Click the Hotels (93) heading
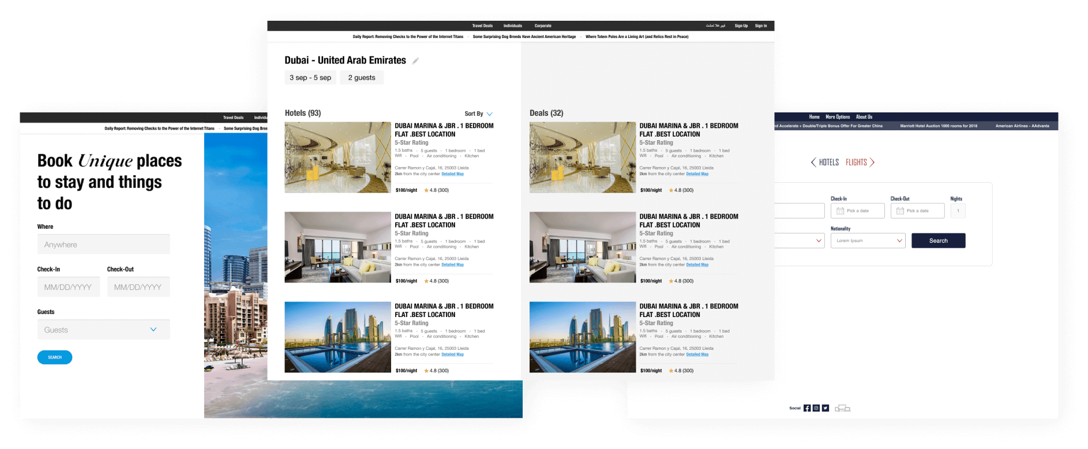Image resolution: width=1088 pixels, height=449 pixels. click(x=303, y=114)
